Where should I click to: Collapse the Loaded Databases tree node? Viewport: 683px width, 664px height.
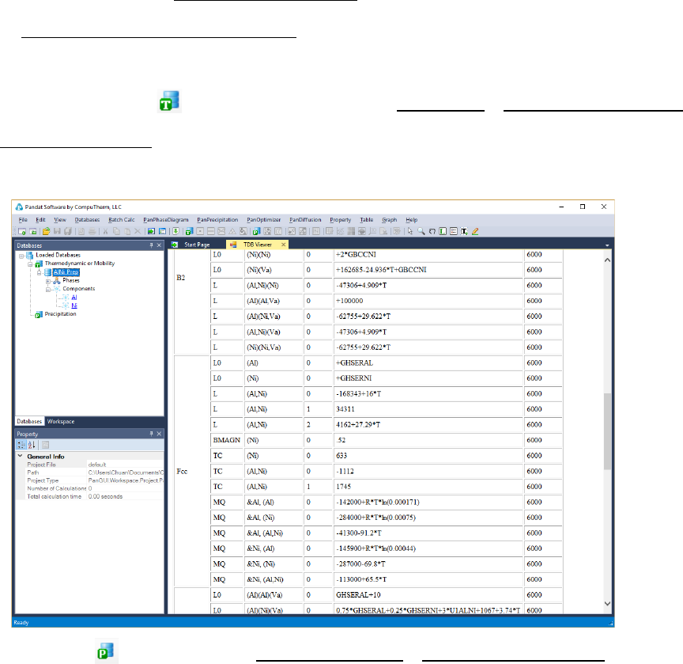[x=21, y=256]
